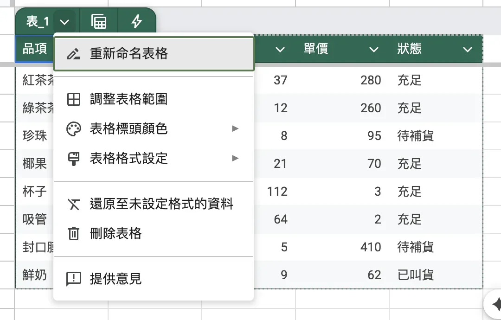Select the cell with price 2
501x320 pixels.
pos(342,219)
